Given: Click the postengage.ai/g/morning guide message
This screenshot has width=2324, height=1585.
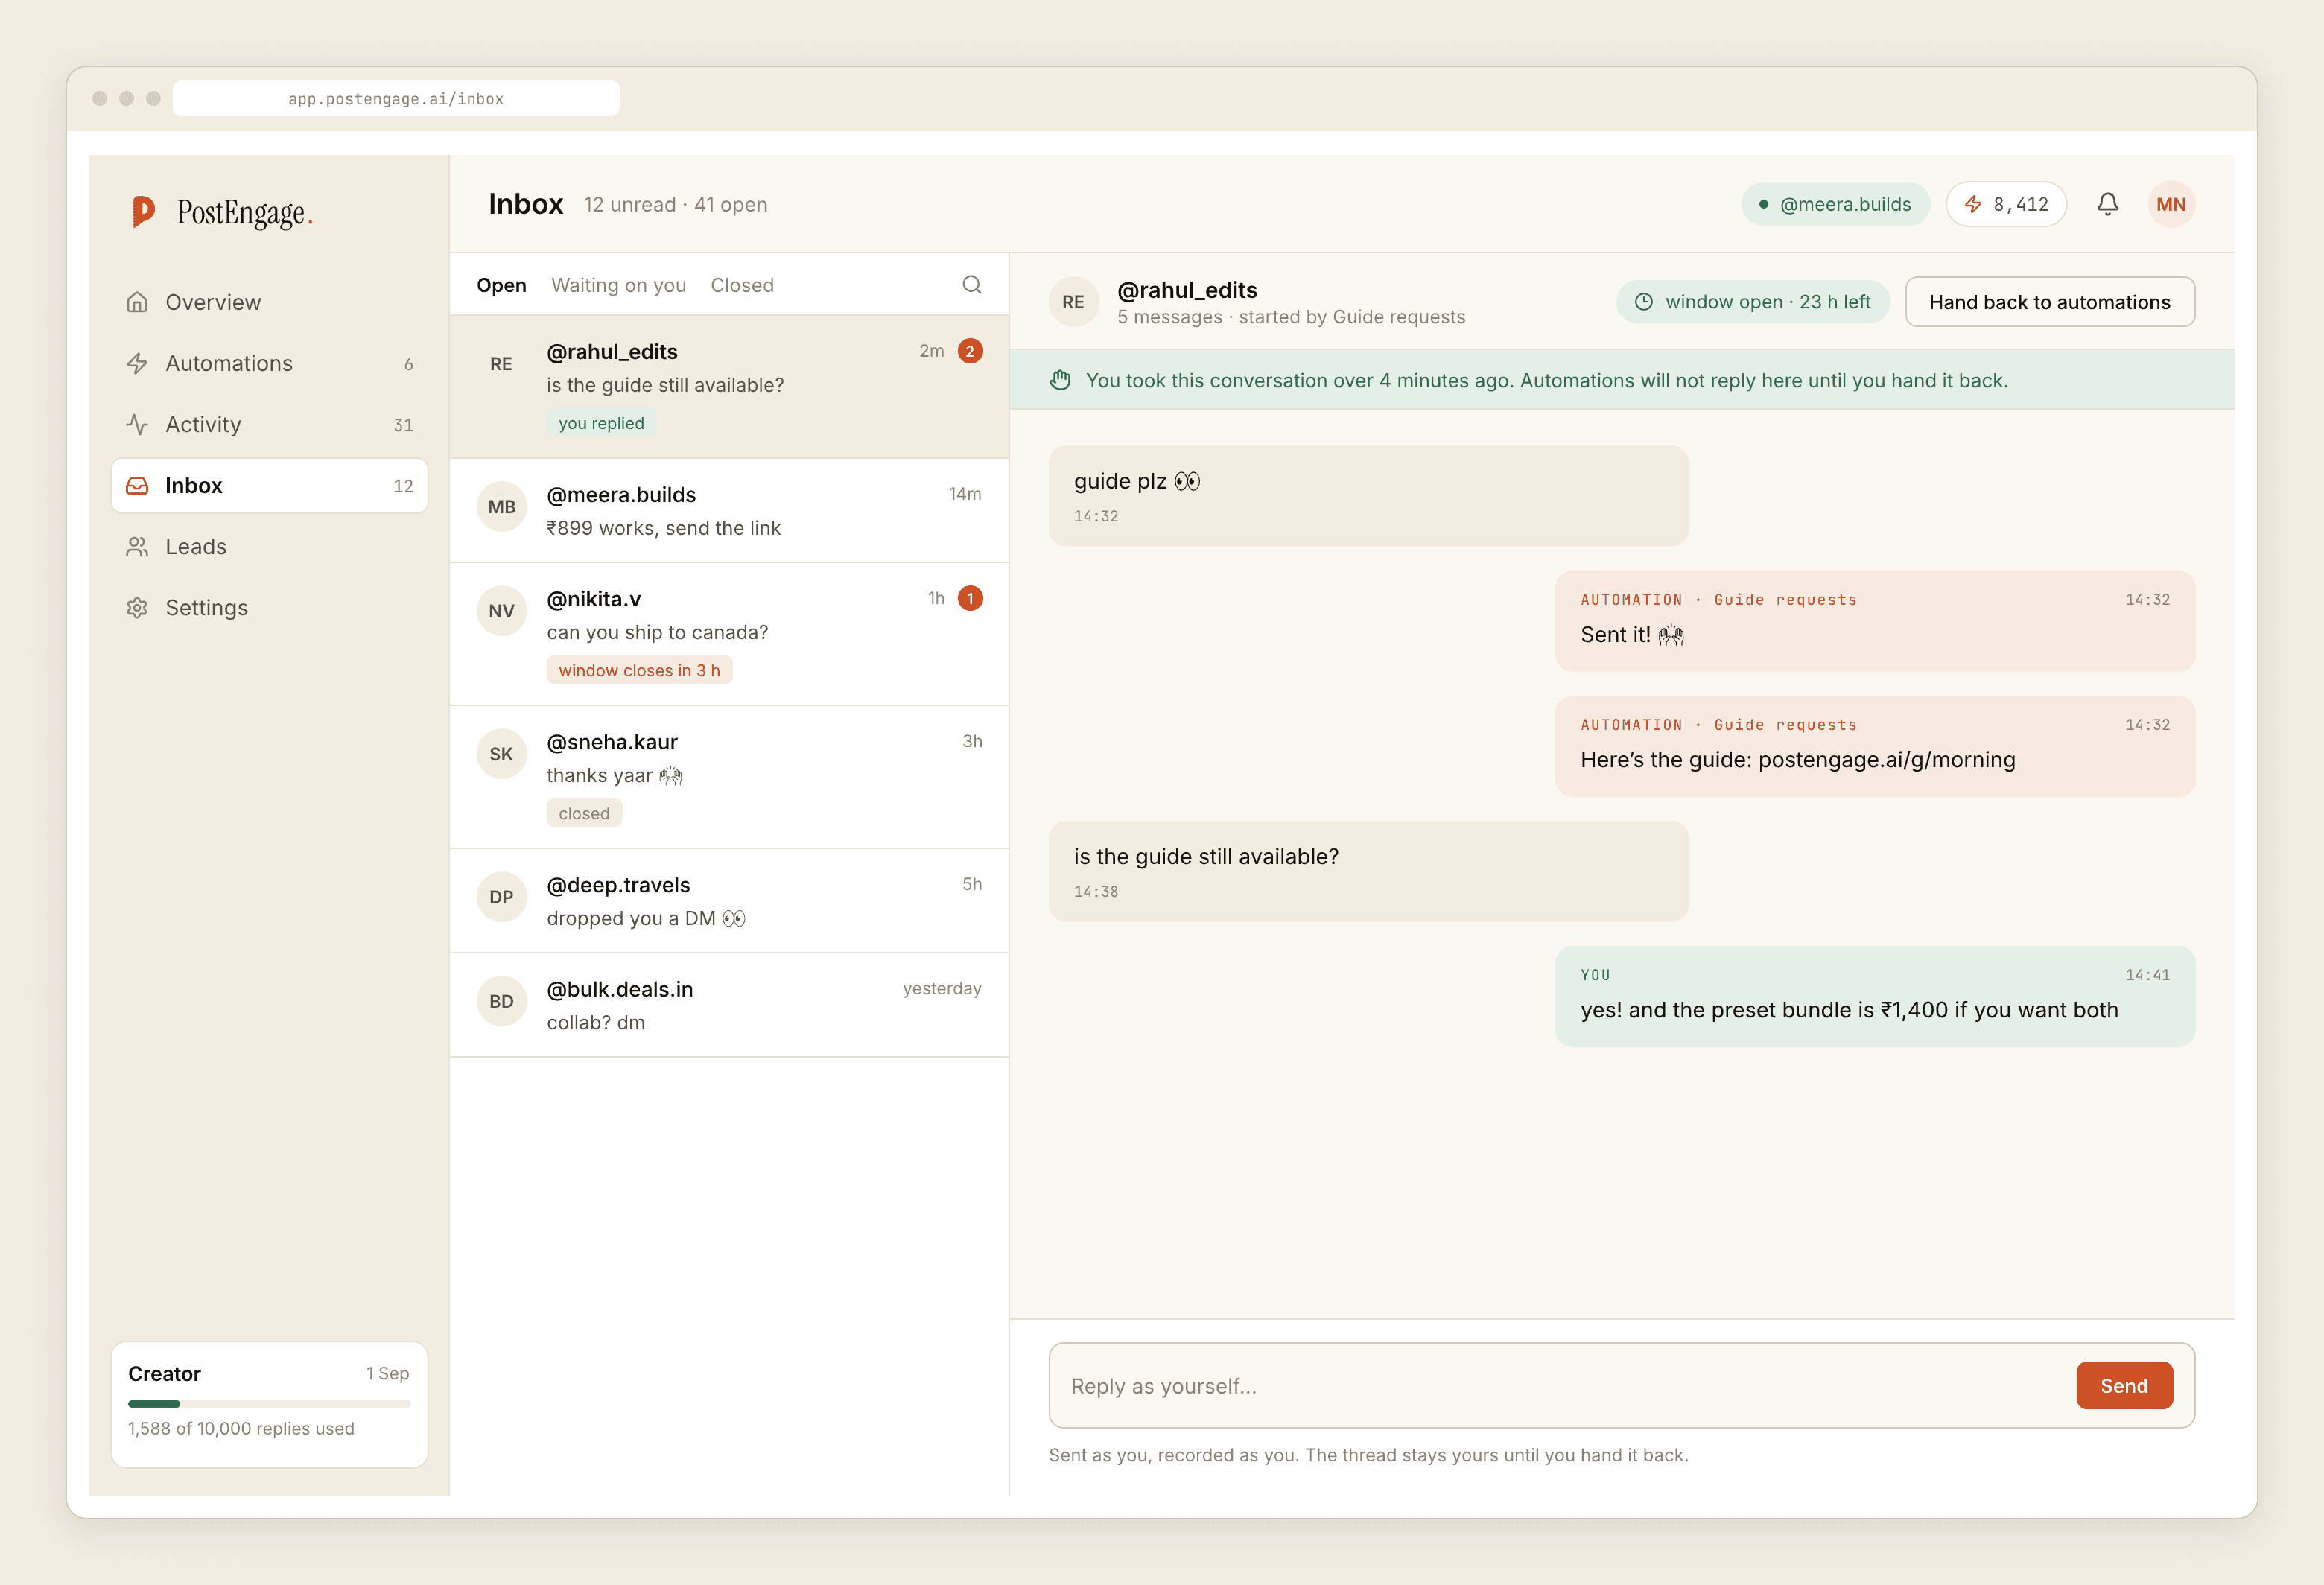Looking at the screenshot, I should 1875,746.
